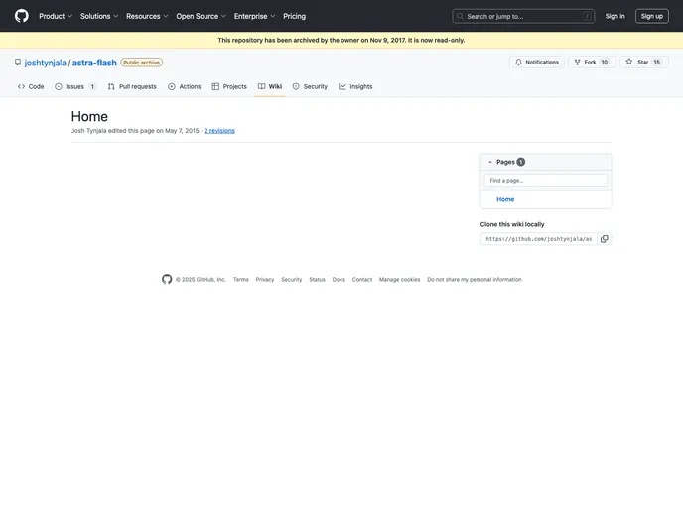Click the Public archive label

click(x=142, y=63)
